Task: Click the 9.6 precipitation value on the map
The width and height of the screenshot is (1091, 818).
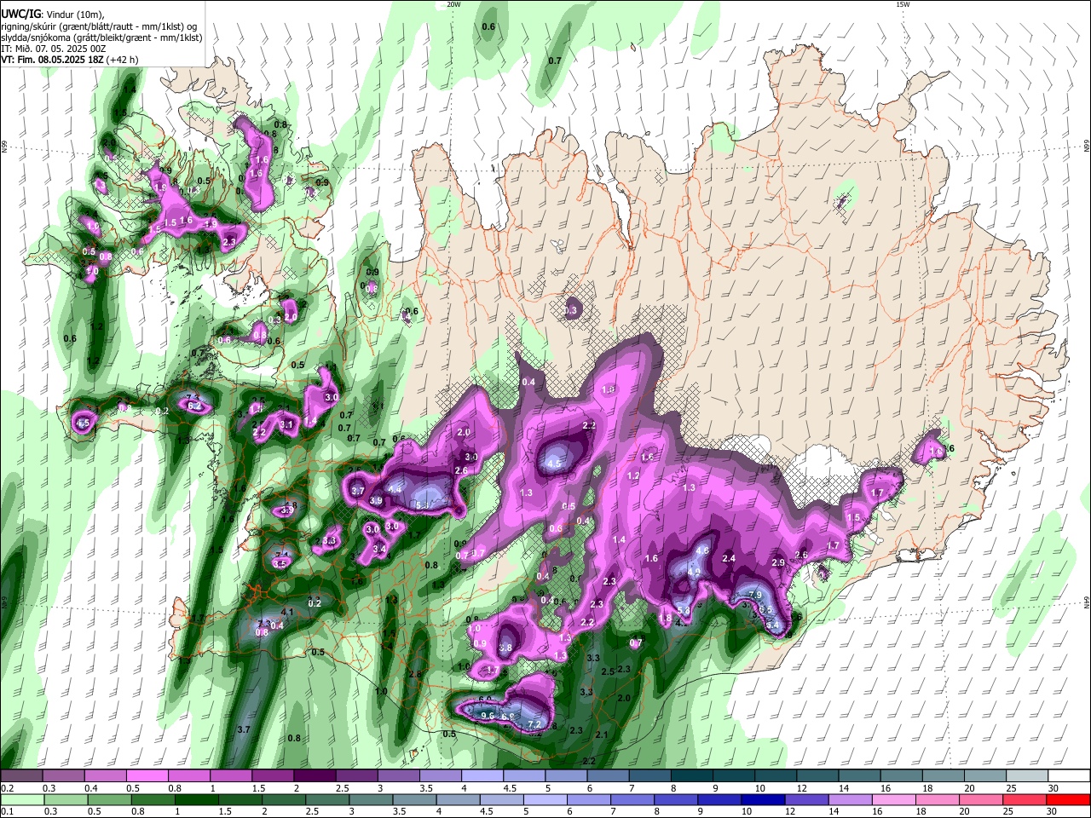Action: point(488,716)
